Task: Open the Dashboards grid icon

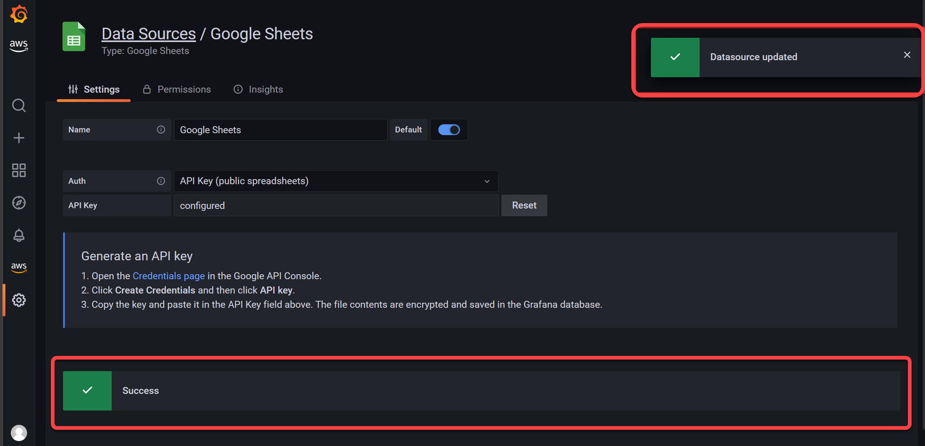Action: [18, 170]
